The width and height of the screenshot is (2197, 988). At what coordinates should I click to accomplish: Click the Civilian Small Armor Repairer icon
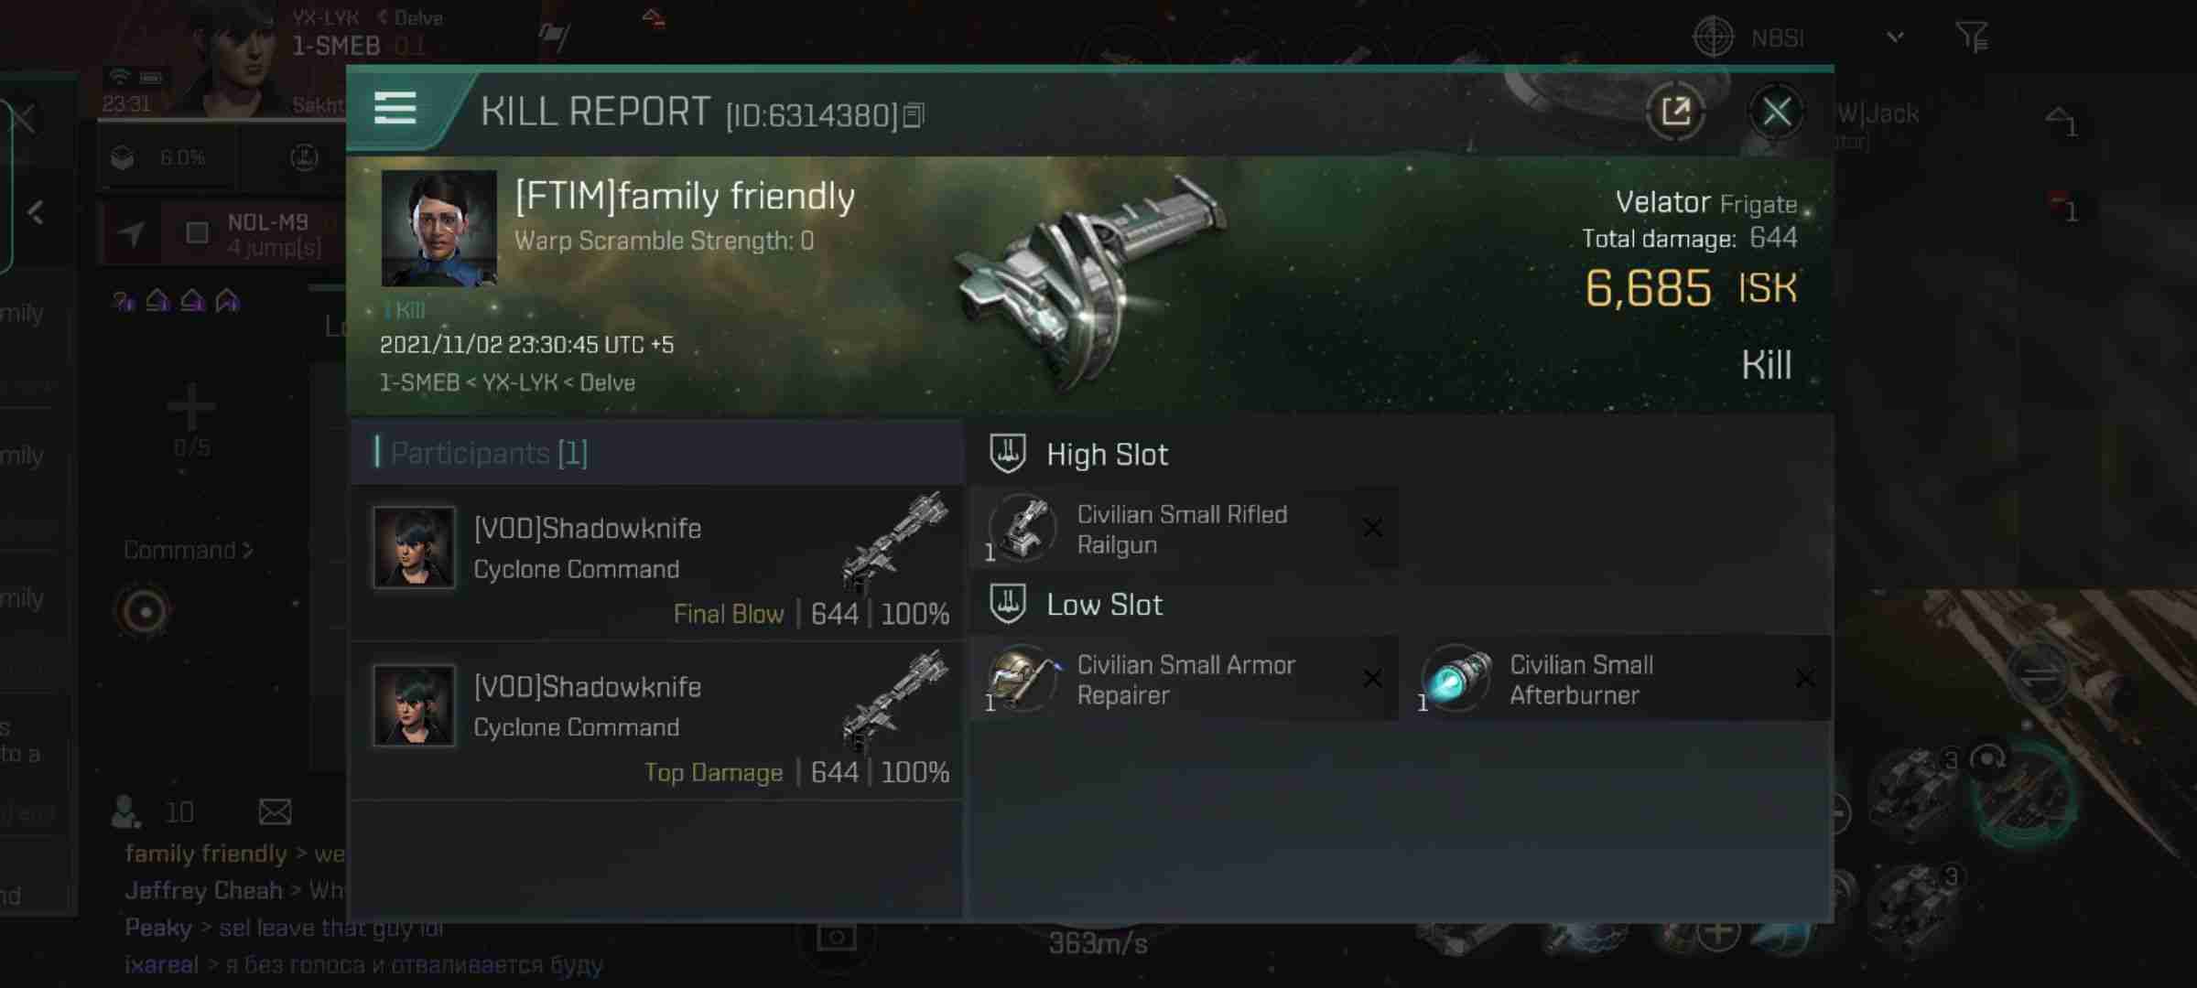click(1023, 677)
